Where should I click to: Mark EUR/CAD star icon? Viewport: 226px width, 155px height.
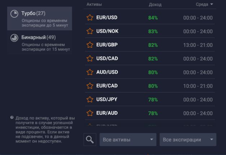pyautogui.click(x=90, y=86)
